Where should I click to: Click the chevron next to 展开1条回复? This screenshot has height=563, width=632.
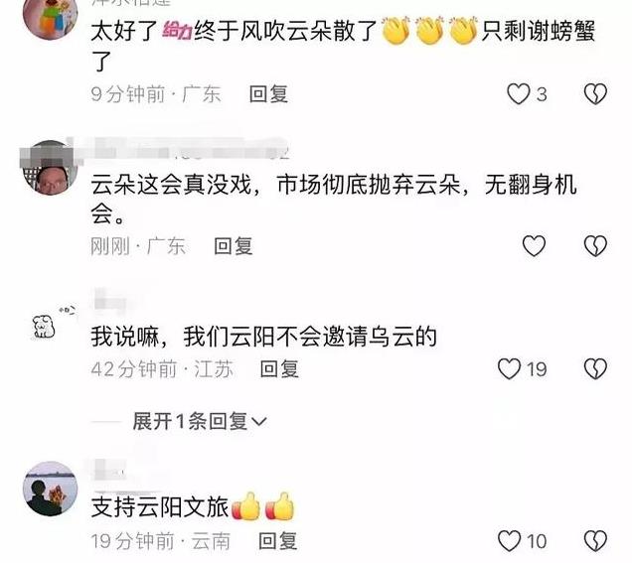(258, 422)
